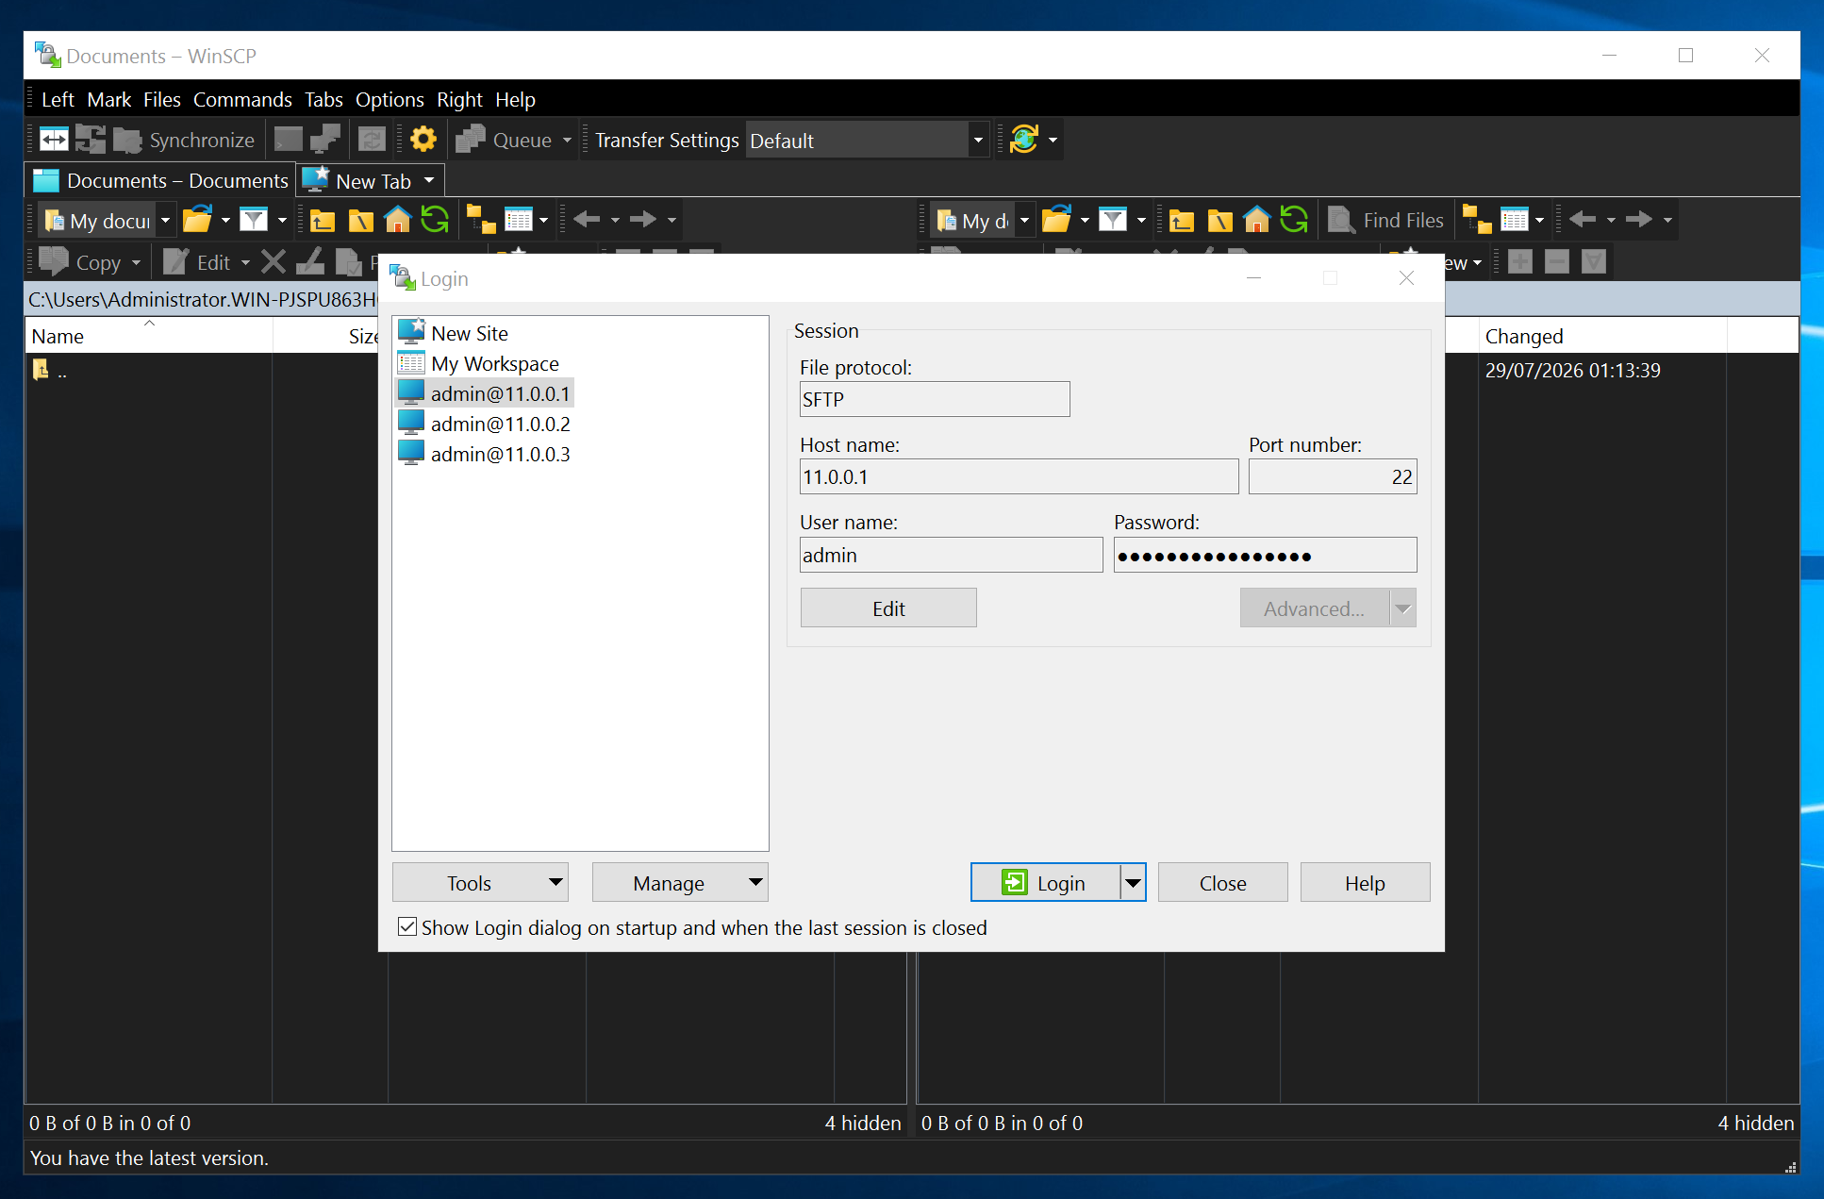Expand the Transfer Settings Default dropdown

978,140
